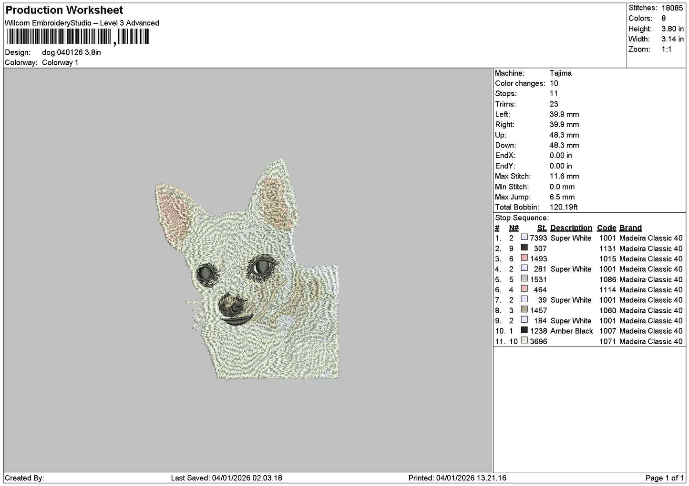Click the color swatch in stop row 1
Viewport: 689px width, 486px height.
(524, 237)
